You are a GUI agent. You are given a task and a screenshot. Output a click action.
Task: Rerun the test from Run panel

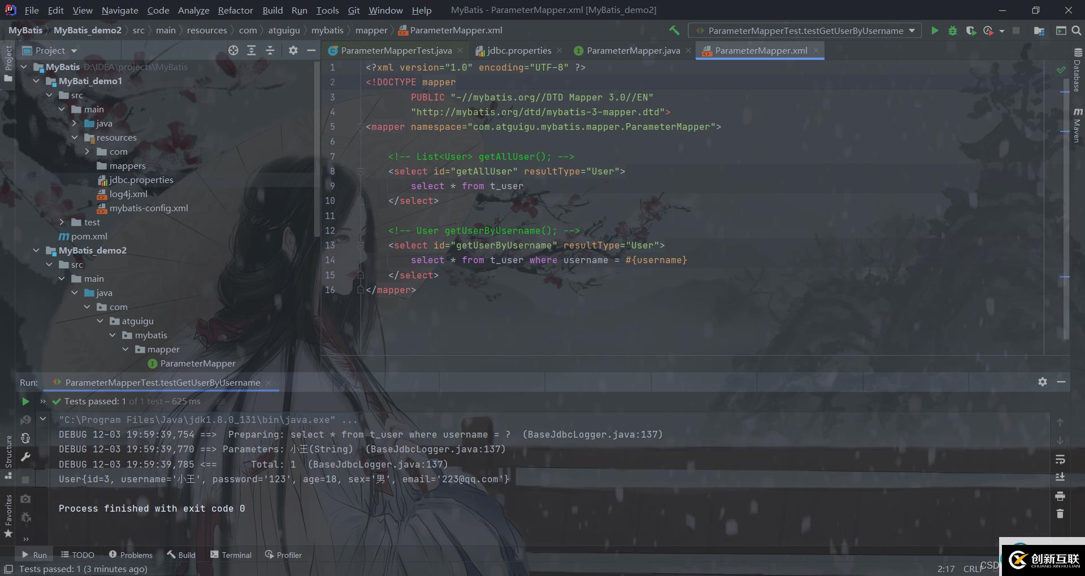click(25, 402)
